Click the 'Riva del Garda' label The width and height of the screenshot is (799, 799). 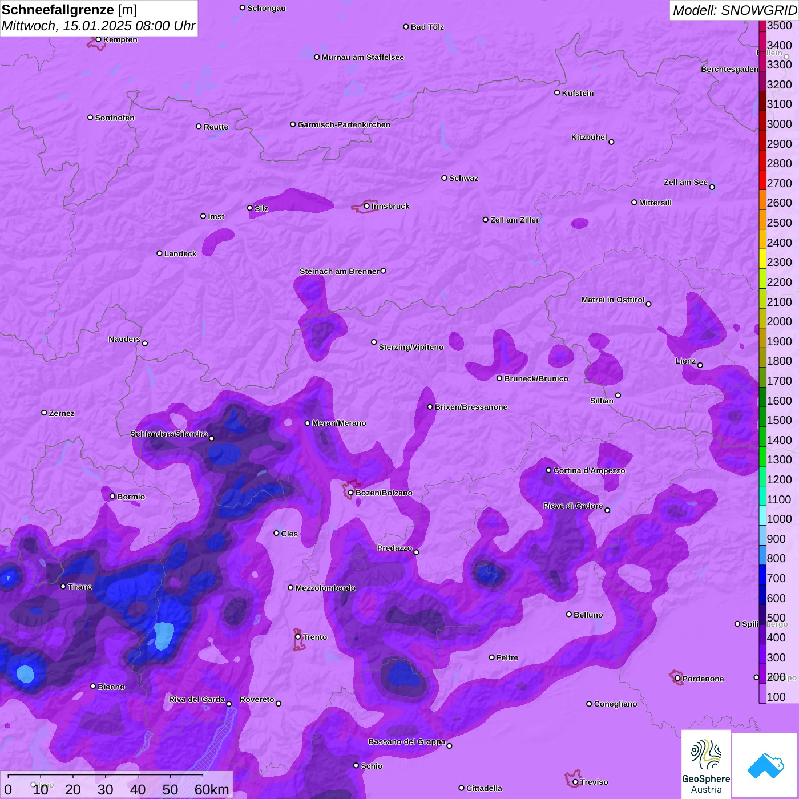196,699
